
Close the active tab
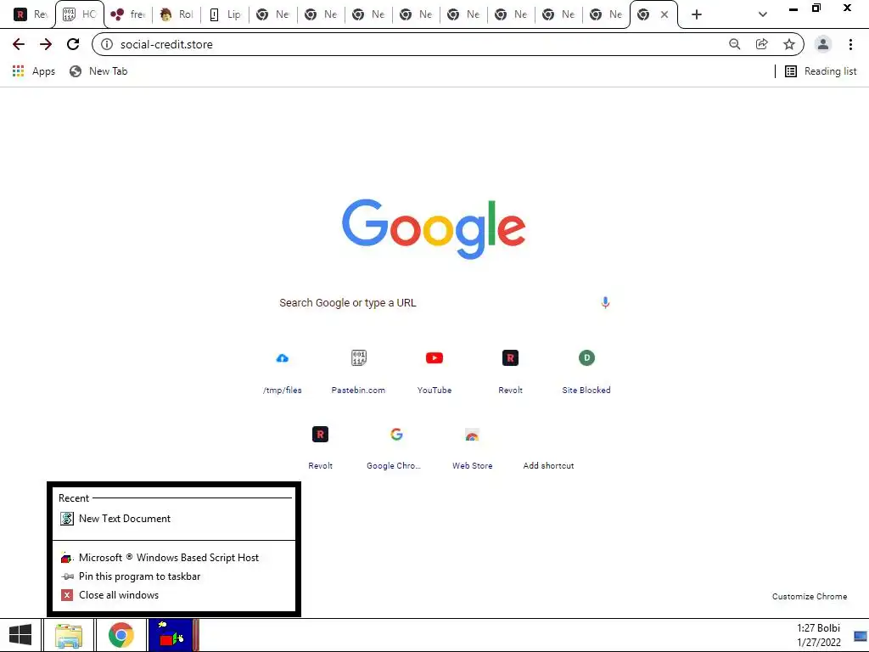pyautogui.click(x=664, y=14)
